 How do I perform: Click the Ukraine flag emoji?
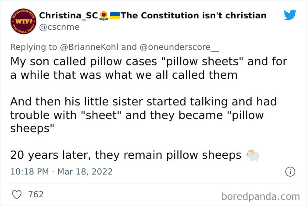(x=114, y=16)
